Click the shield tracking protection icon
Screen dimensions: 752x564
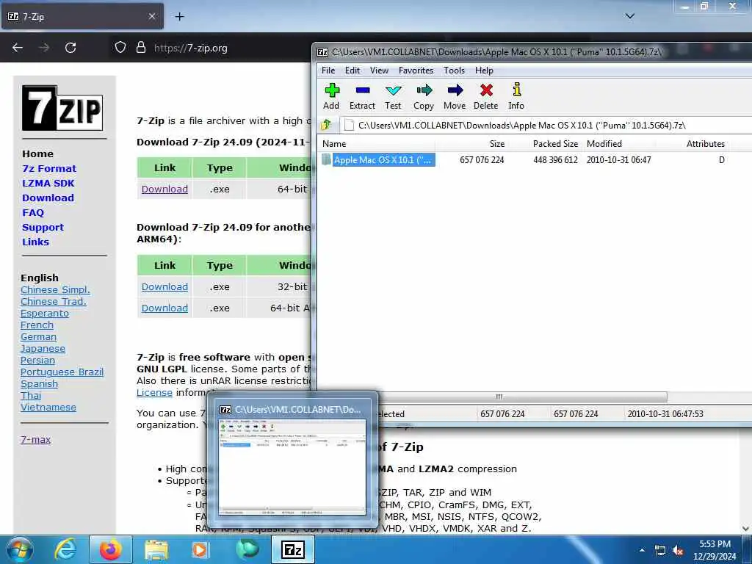120,48
